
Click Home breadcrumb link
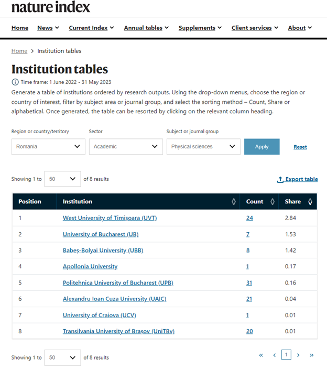click(19, 51)
